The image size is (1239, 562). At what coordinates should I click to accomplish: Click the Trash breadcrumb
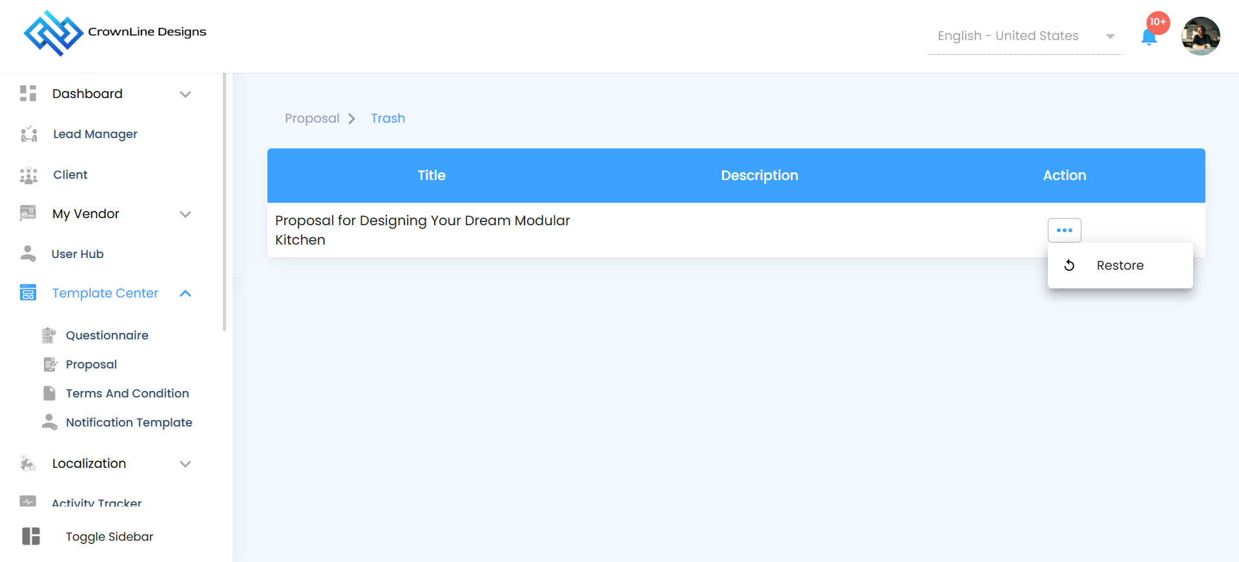coord(388,118)
